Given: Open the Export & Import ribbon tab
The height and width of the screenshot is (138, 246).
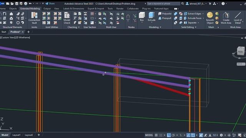Looking at the screenshot, I should (96, 8).
